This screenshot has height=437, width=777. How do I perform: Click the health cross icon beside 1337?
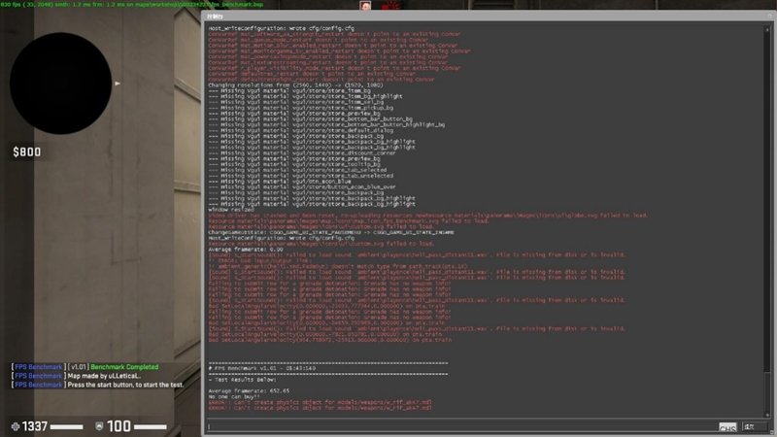(x=16, y=426)
